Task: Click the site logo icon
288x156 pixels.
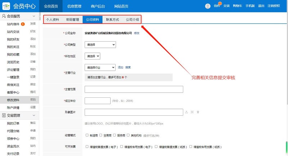Action: 6,6
